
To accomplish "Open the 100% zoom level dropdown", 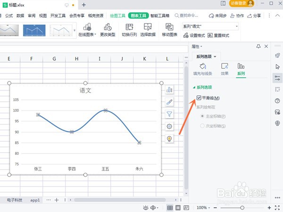I will tap(203, 208).
